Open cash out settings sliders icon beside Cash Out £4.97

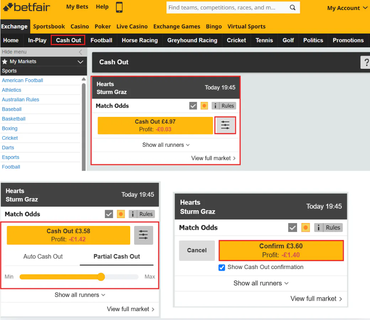click(x=225, y=125)
